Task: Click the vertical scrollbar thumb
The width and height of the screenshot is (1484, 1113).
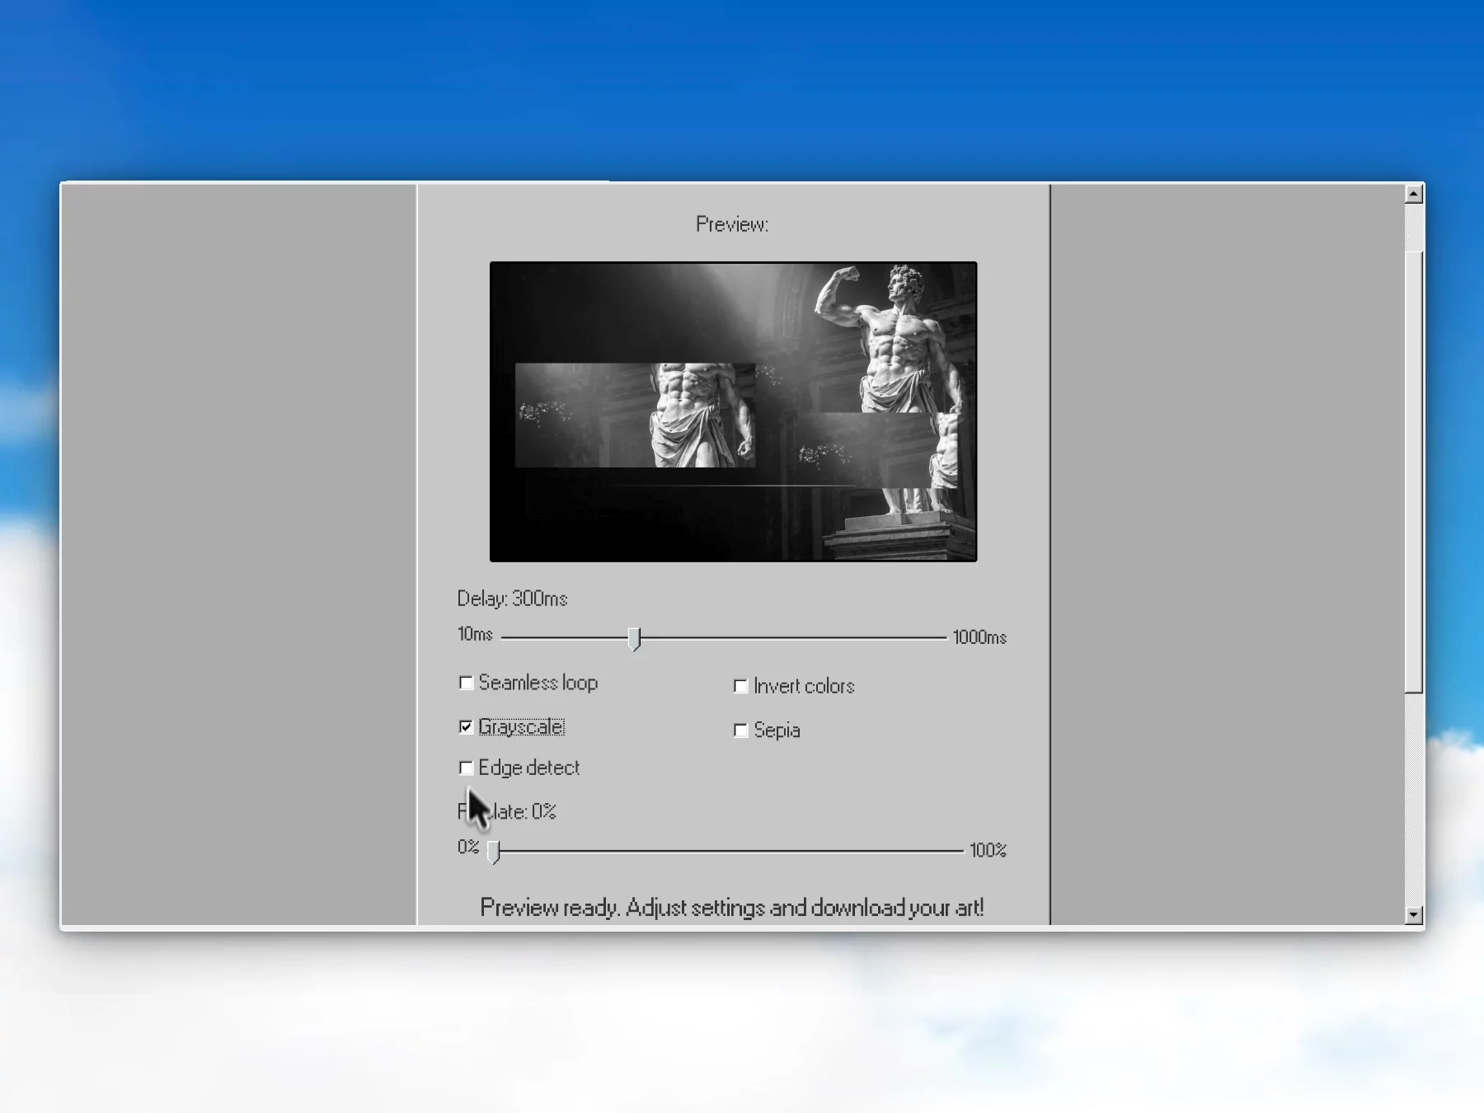Action: 1414,472
